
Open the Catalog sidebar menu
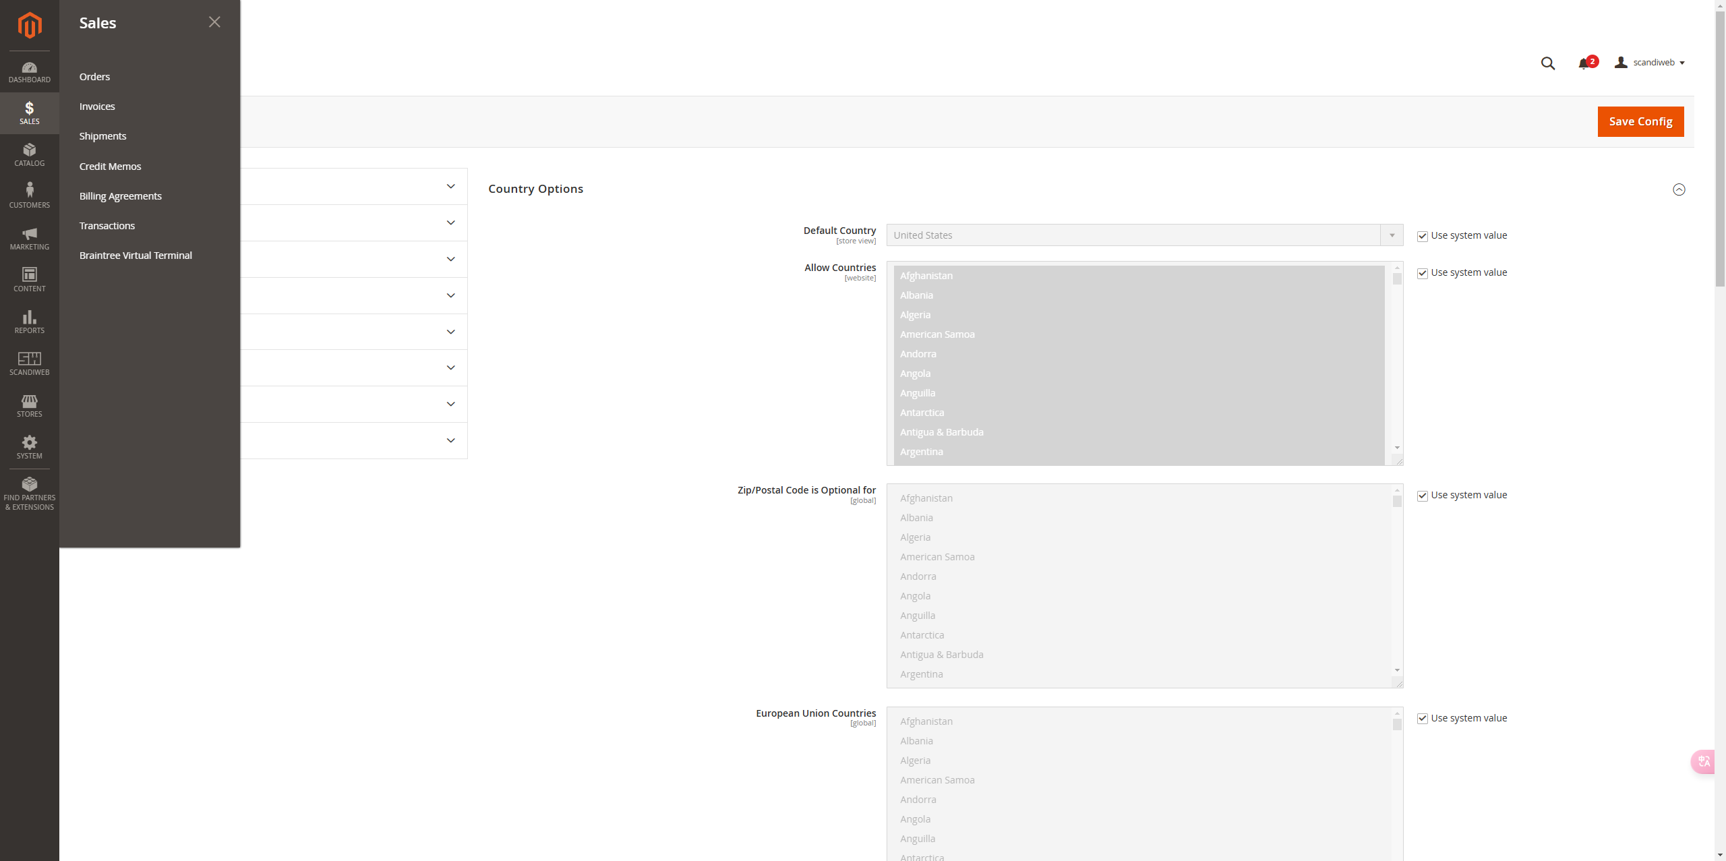click(29, 154)
